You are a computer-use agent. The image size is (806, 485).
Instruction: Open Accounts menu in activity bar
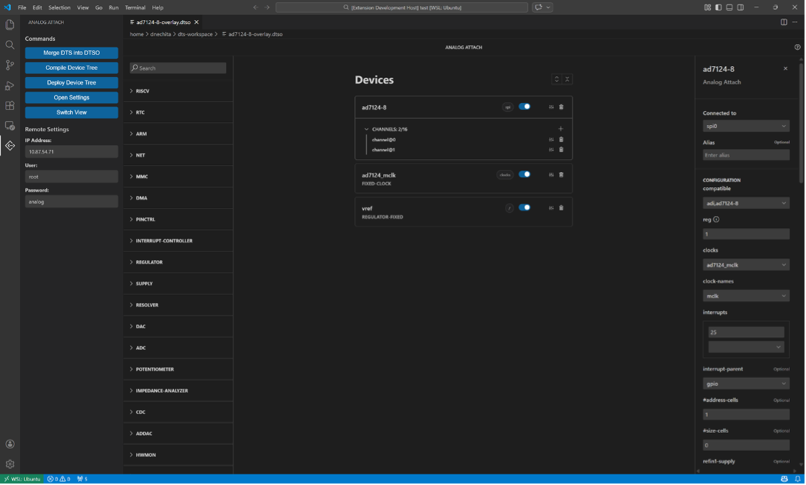10,444
